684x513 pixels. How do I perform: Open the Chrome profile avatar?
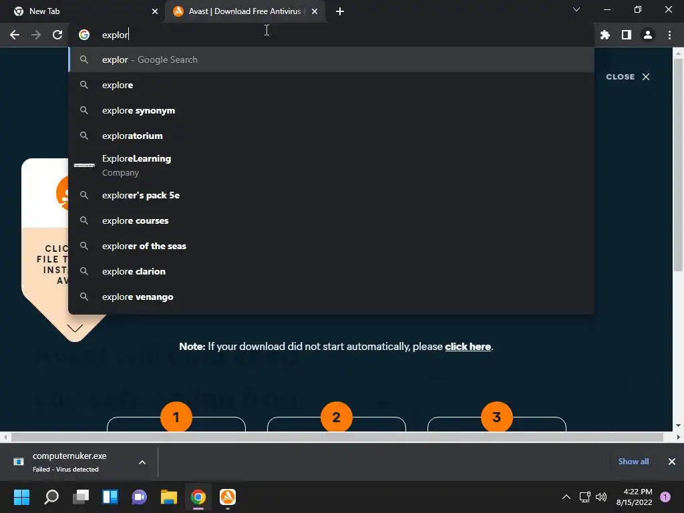point(648,35)
